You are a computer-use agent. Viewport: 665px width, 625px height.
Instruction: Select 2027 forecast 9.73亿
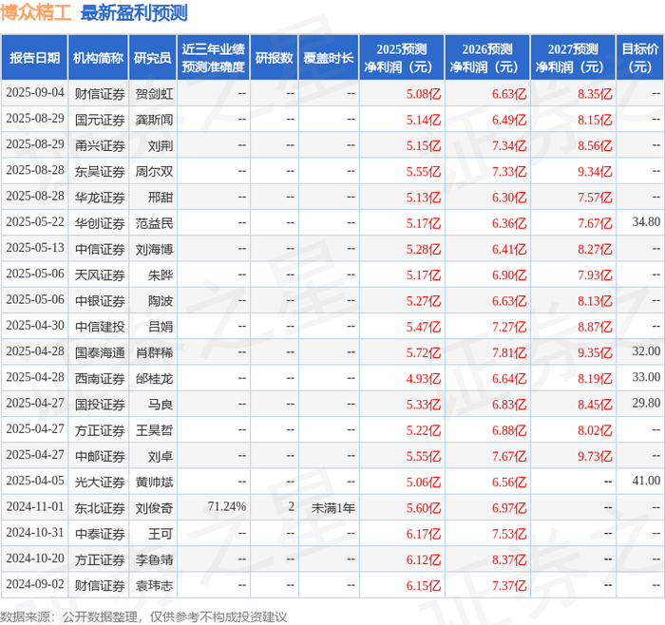tap(595, 456)
